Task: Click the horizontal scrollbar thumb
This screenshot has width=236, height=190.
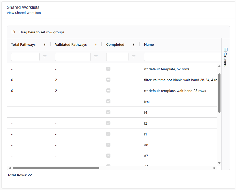Action: click(x=56, y=168)
